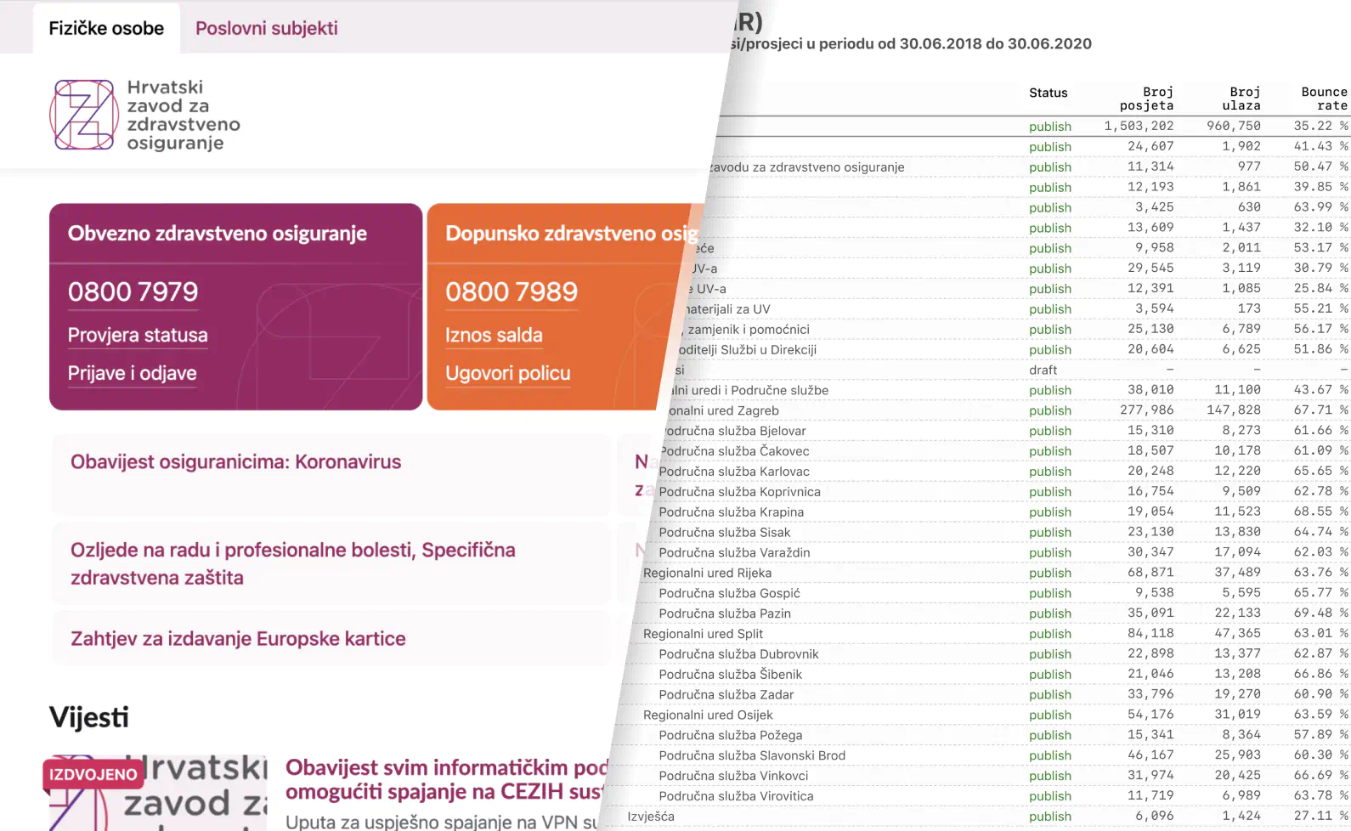Click the HZZO logo icon
1351x831 pixels.
[x=84, y=115]
